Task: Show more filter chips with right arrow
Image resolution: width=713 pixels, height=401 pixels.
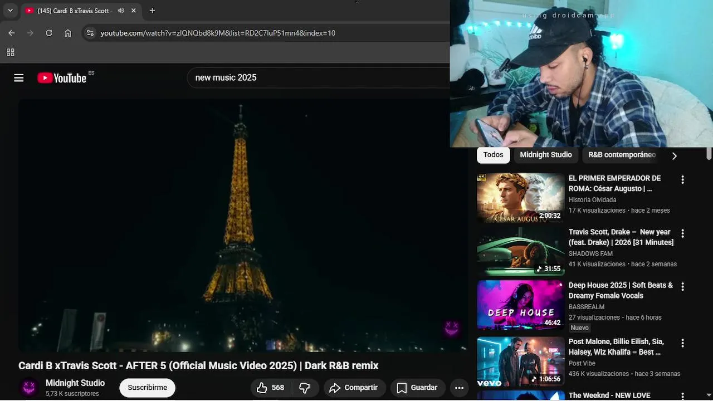Action: coord(674,156)
